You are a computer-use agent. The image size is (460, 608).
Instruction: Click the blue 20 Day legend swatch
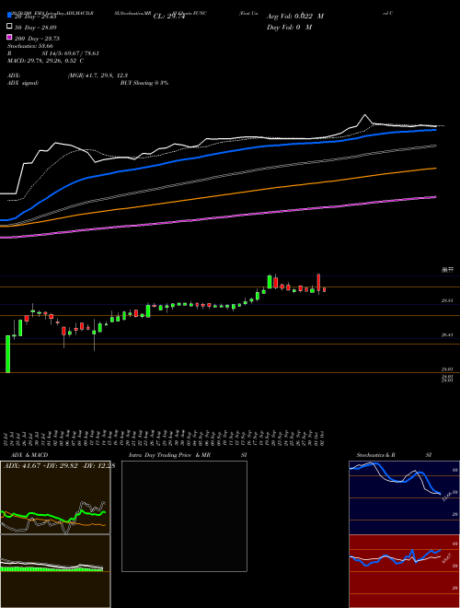(10, 15)
